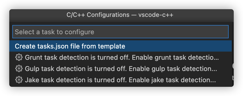Choose the highlighted tasks.json template option
This screenshot has width=243, height=96.
(x=120, y=46)
